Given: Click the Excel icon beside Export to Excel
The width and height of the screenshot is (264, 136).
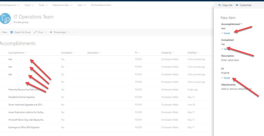Looking at the screenshot, I should click(x=12, y=32).
